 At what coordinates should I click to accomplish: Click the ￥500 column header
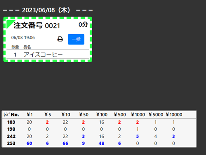click(x=119, y=115)
